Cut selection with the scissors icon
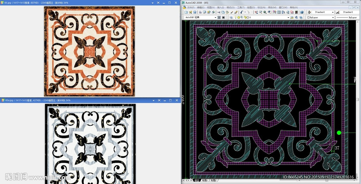 (219, 12)
